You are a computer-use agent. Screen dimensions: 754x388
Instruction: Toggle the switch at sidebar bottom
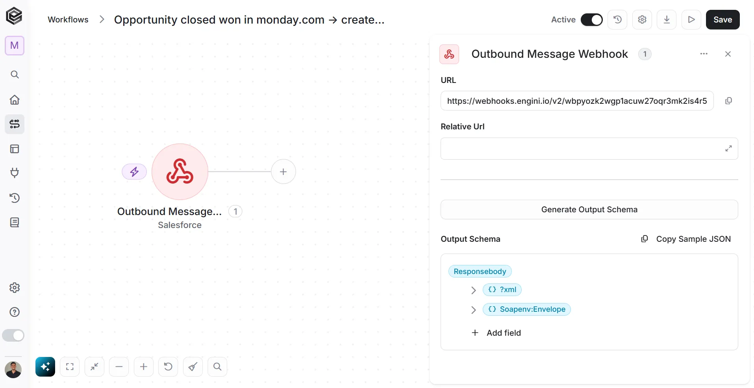coord(13,335)
